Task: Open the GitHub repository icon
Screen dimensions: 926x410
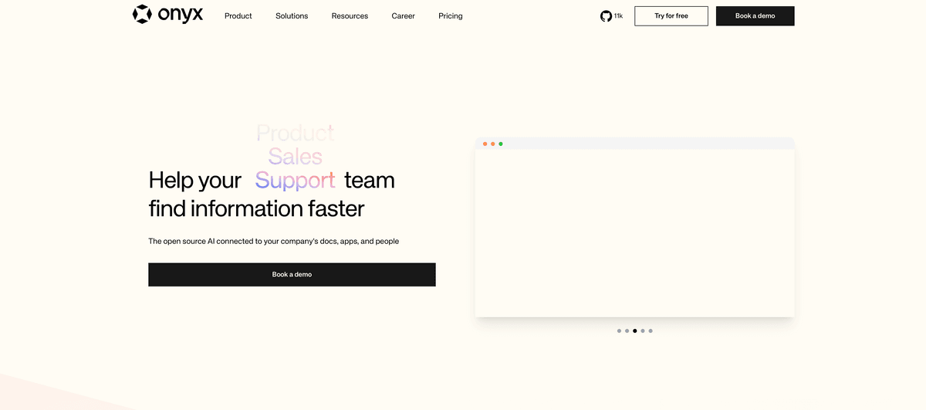Action: (606, 16)
